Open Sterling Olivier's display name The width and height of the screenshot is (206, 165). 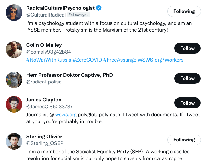(x=44, y=137)
